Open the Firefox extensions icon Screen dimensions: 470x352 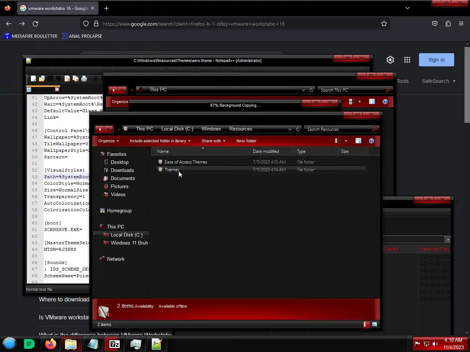pos(448,24)
